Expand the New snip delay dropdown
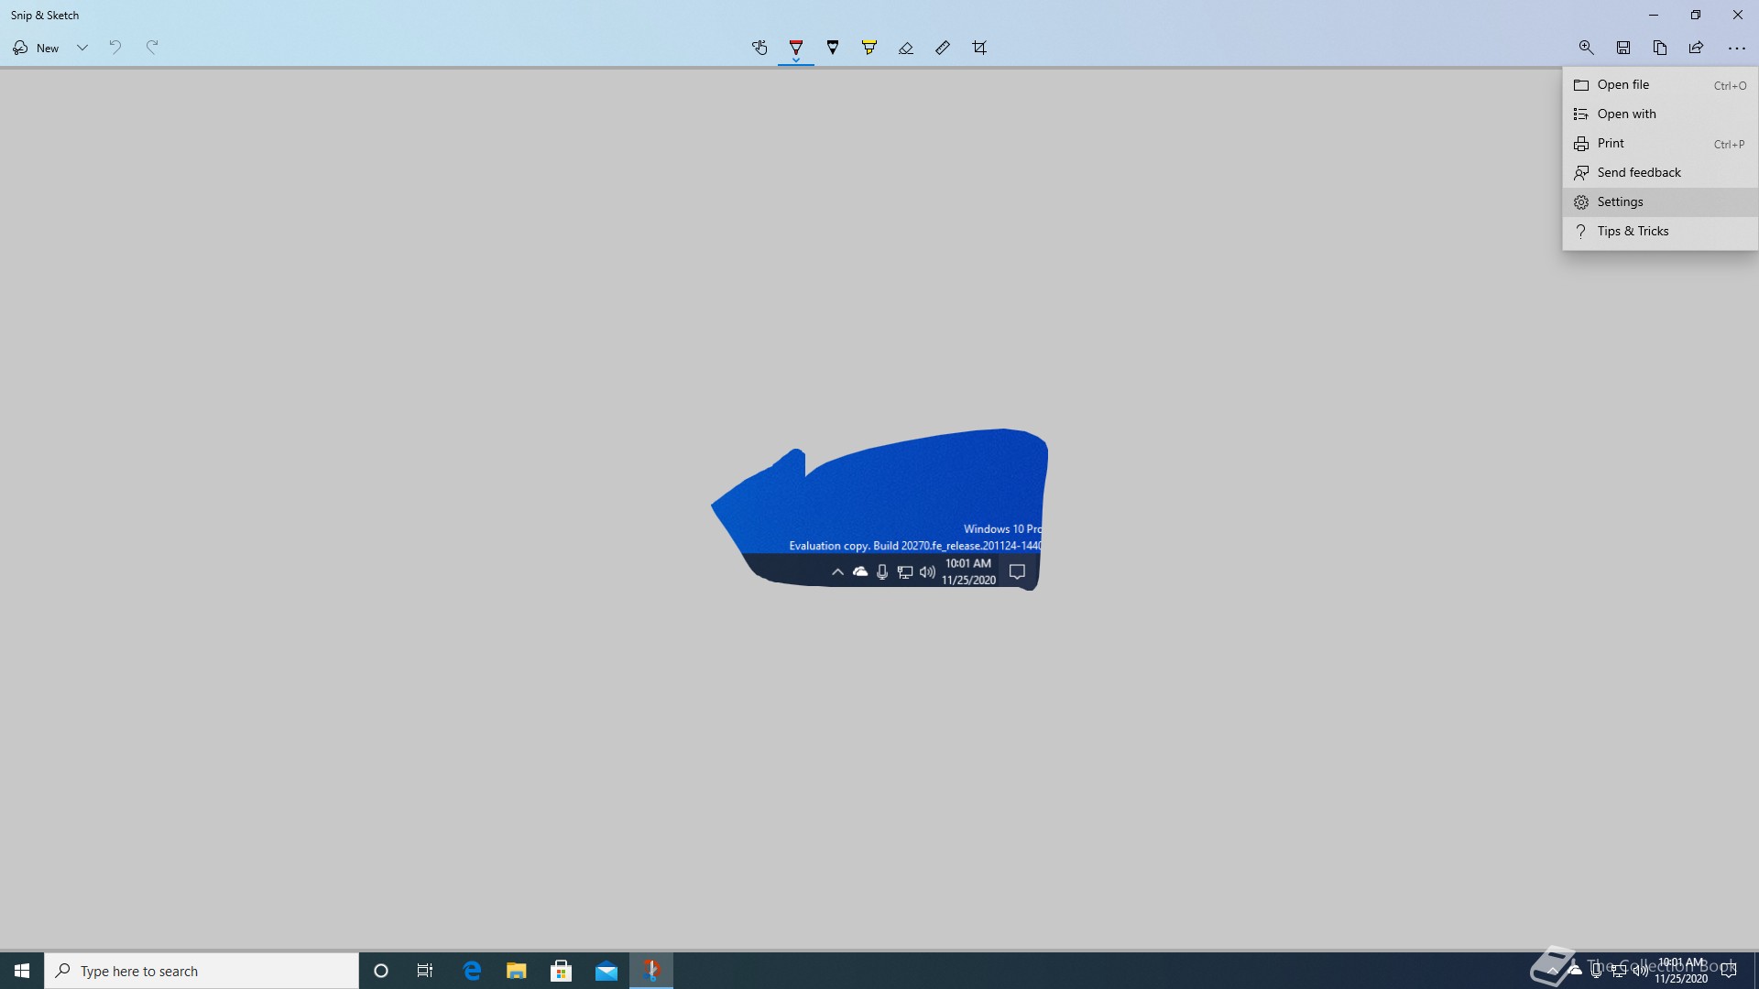This screenshot has height=989, width=1759. pos(82,48)
